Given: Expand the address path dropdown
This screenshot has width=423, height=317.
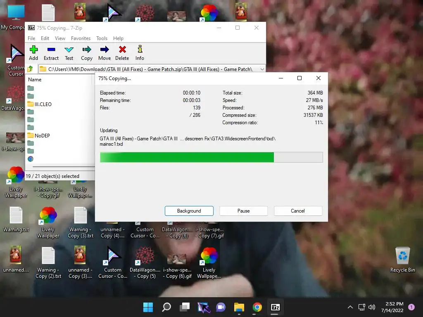Looking at the screenshot, I should pyautogui.click(x=262, y=69).
